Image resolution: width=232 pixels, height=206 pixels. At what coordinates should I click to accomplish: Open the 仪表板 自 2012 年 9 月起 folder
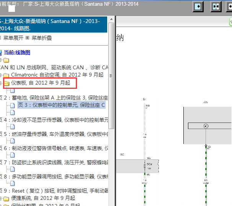point(41,83)
